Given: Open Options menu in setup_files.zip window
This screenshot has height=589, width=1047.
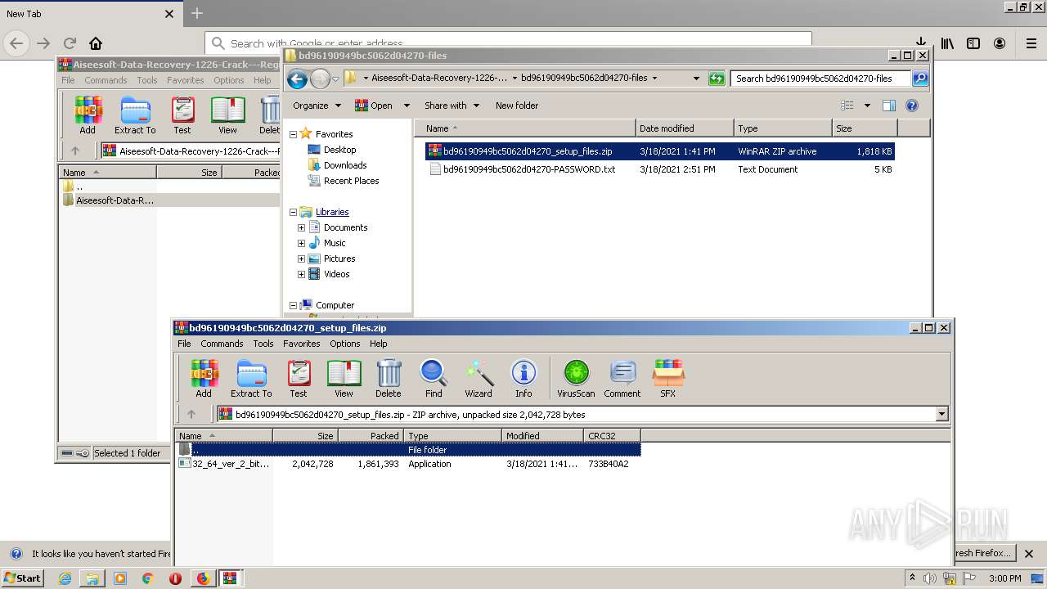Looking at the screenshot, I should coord(345,344).
